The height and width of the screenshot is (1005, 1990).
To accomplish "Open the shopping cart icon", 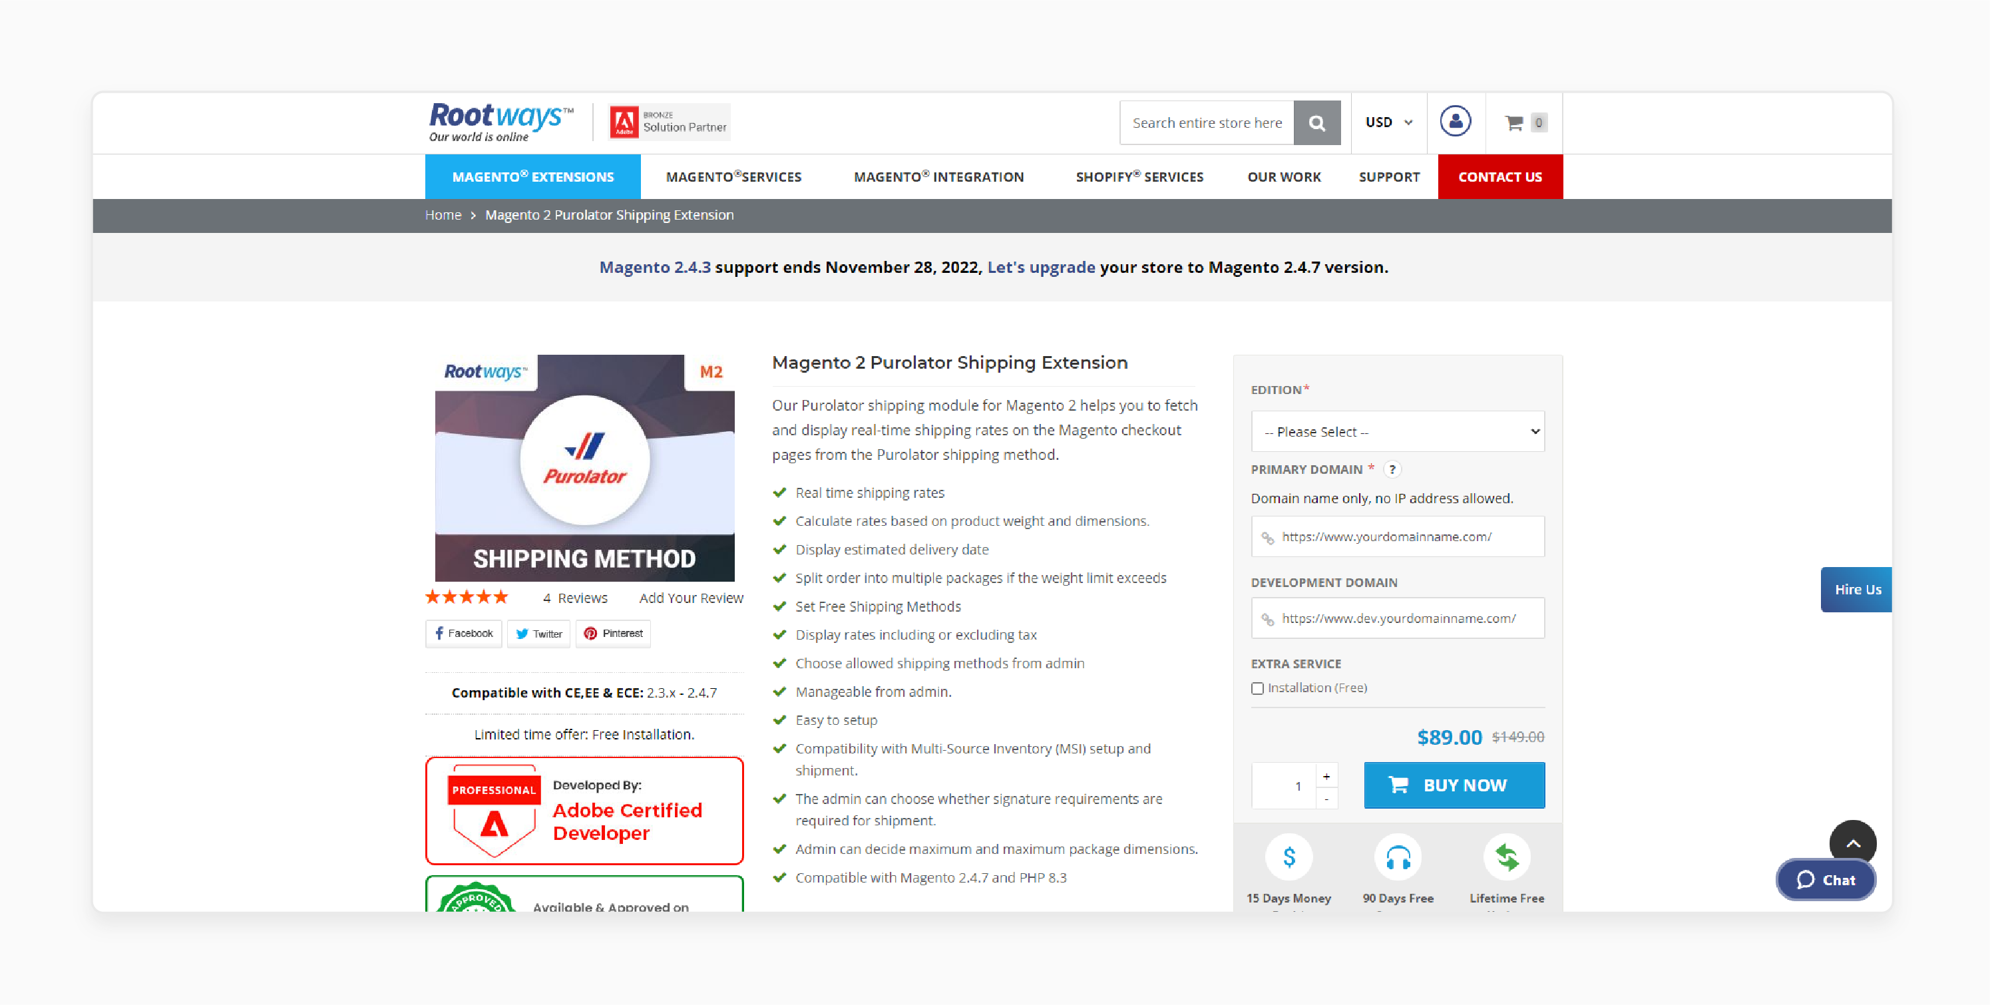I will (x=1514, y=123).
